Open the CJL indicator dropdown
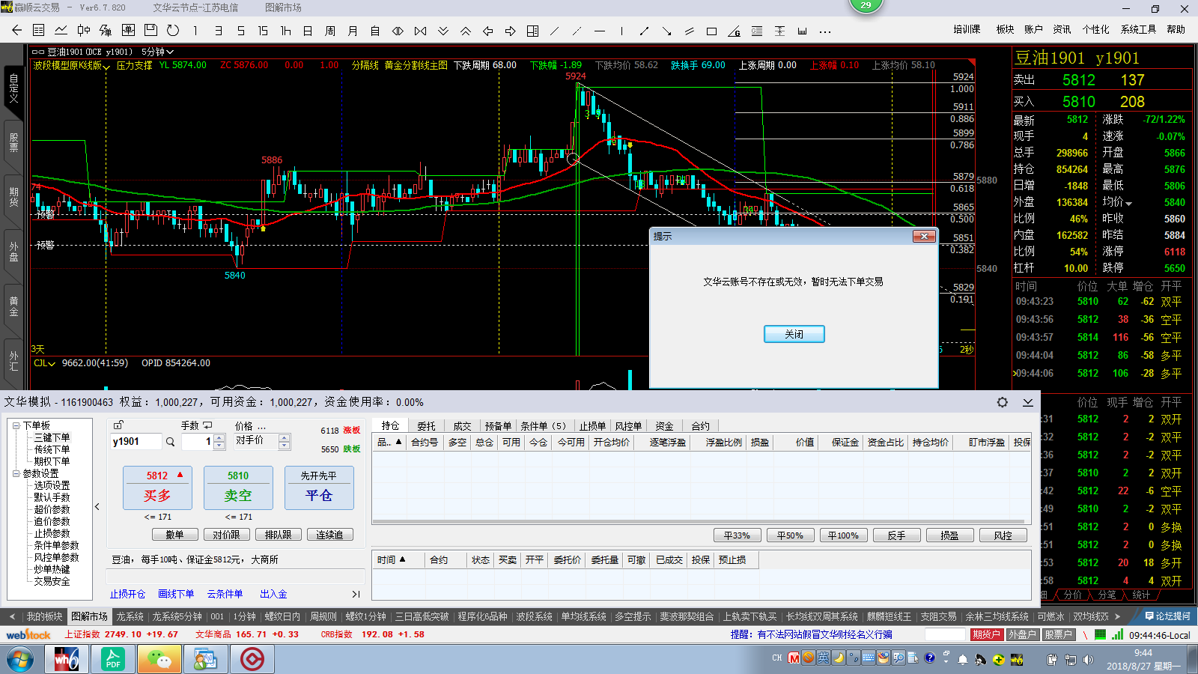Viewport: 1198px width, 674px height. point(44,363)
